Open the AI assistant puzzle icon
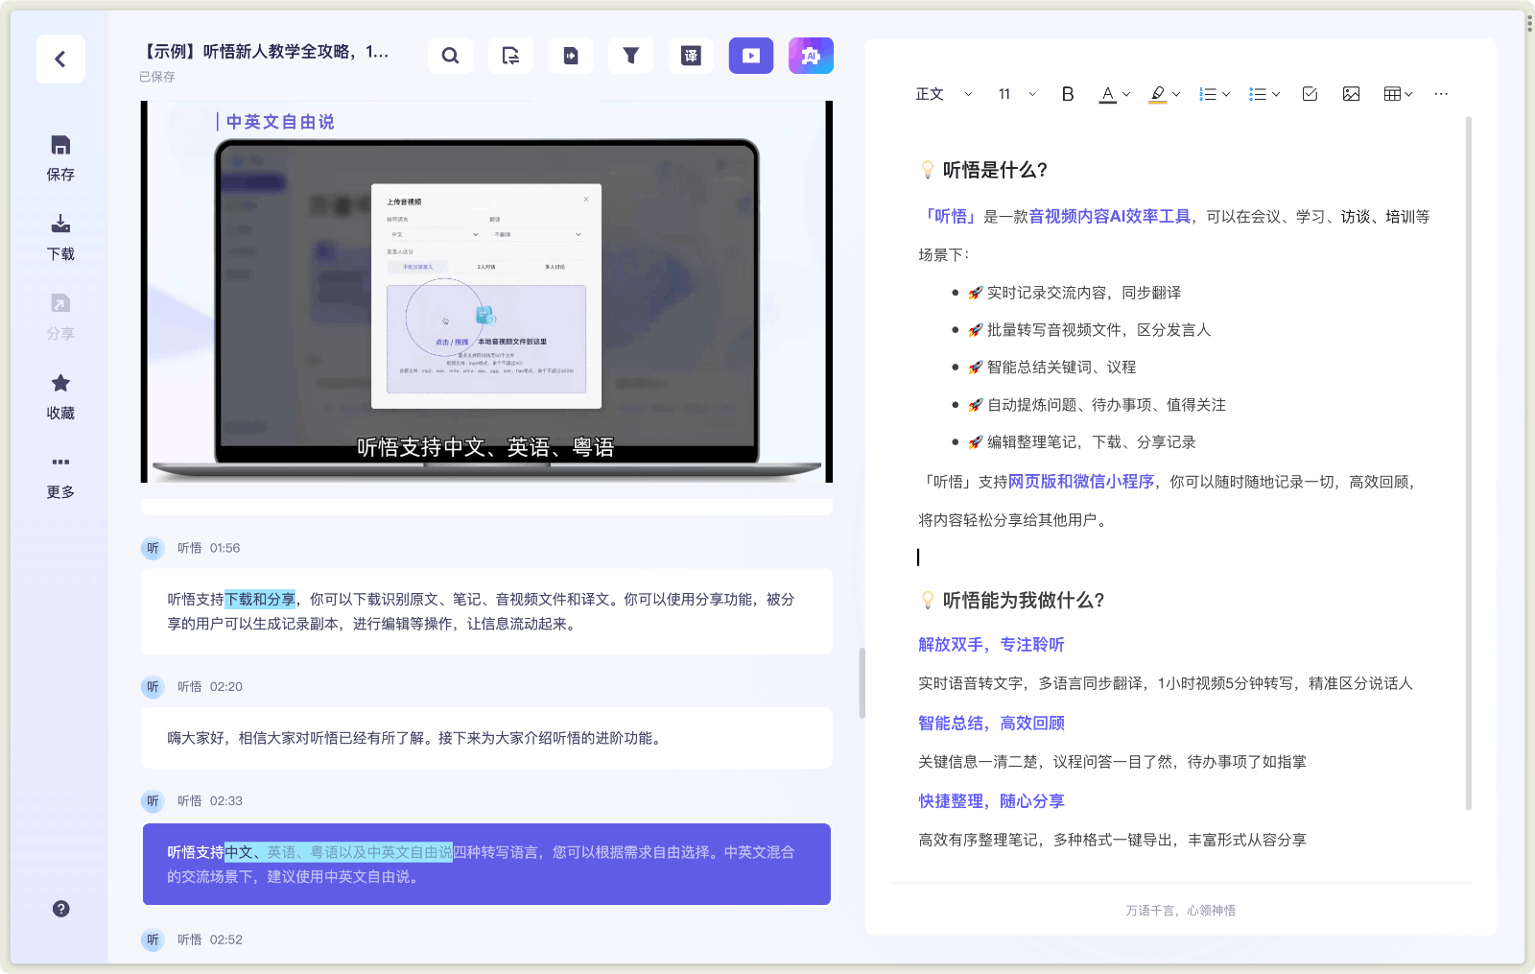The height and width of the screenshot is (974, 1535). click(x=811, y=56)
